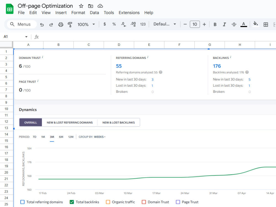Image resolution: width=276 pixels, height=207 pixels.
Task: Toggle italic formatting
Action: (x=224, y=24)
